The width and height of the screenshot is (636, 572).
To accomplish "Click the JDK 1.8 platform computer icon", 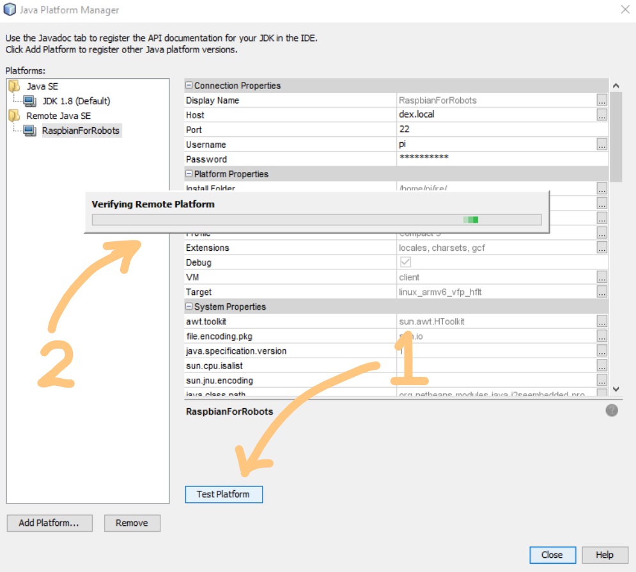I will point(29,100).
